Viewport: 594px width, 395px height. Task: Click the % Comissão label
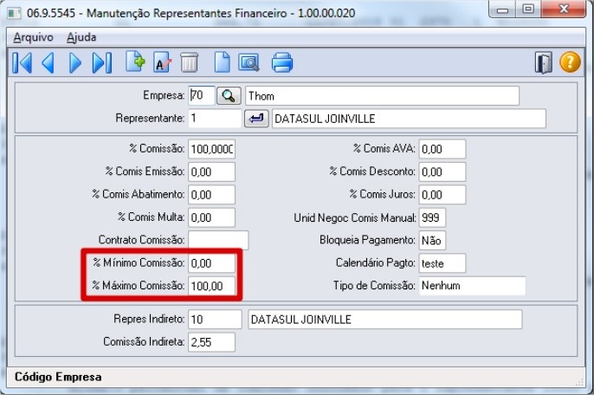157,148
